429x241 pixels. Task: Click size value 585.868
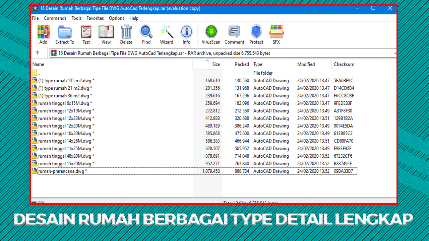tap(212, 133)
